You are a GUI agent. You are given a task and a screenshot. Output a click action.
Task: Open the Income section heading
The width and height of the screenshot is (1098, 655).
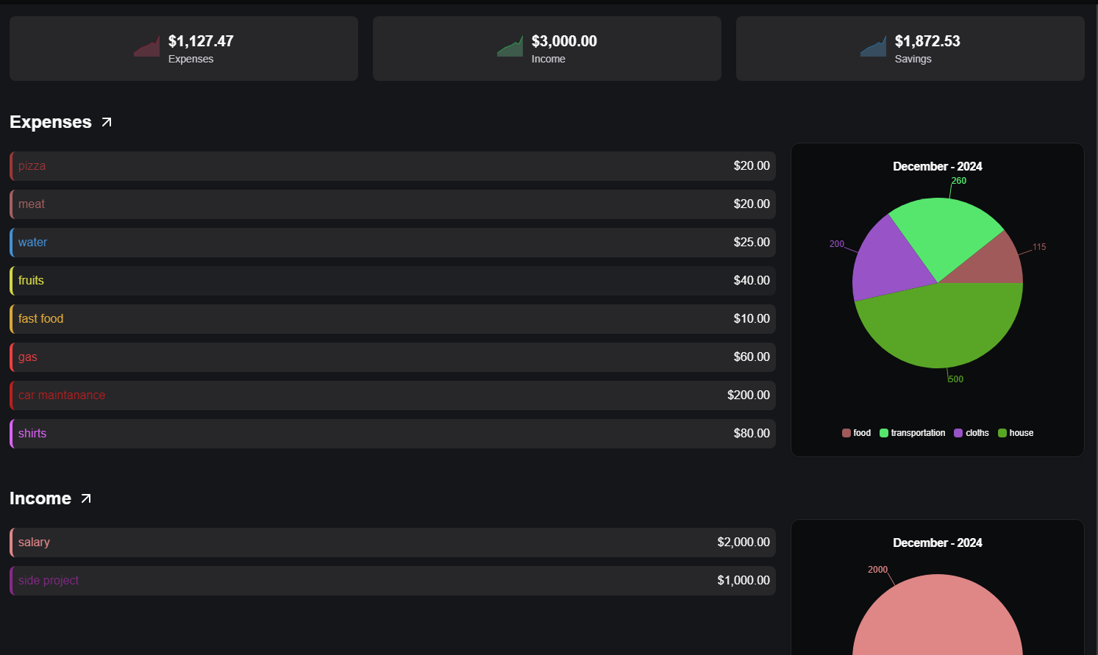click(40, 498)
